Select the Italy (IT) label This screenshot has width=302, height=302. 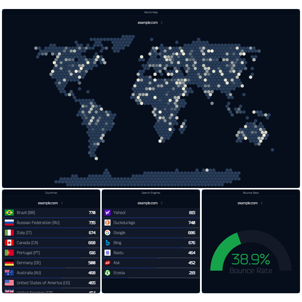[x=24, y=233]
